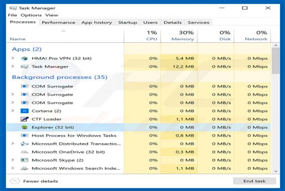Image resolution: width=285 pixels, height=191 pixels.
Task: Click the CTF Loader pen icon
Action: tap(24, 119)
